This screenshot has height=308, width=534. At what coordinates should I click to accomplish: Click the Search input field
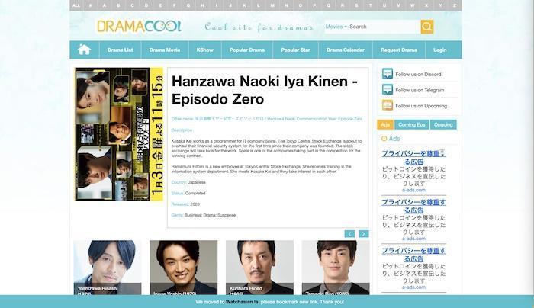384,27
